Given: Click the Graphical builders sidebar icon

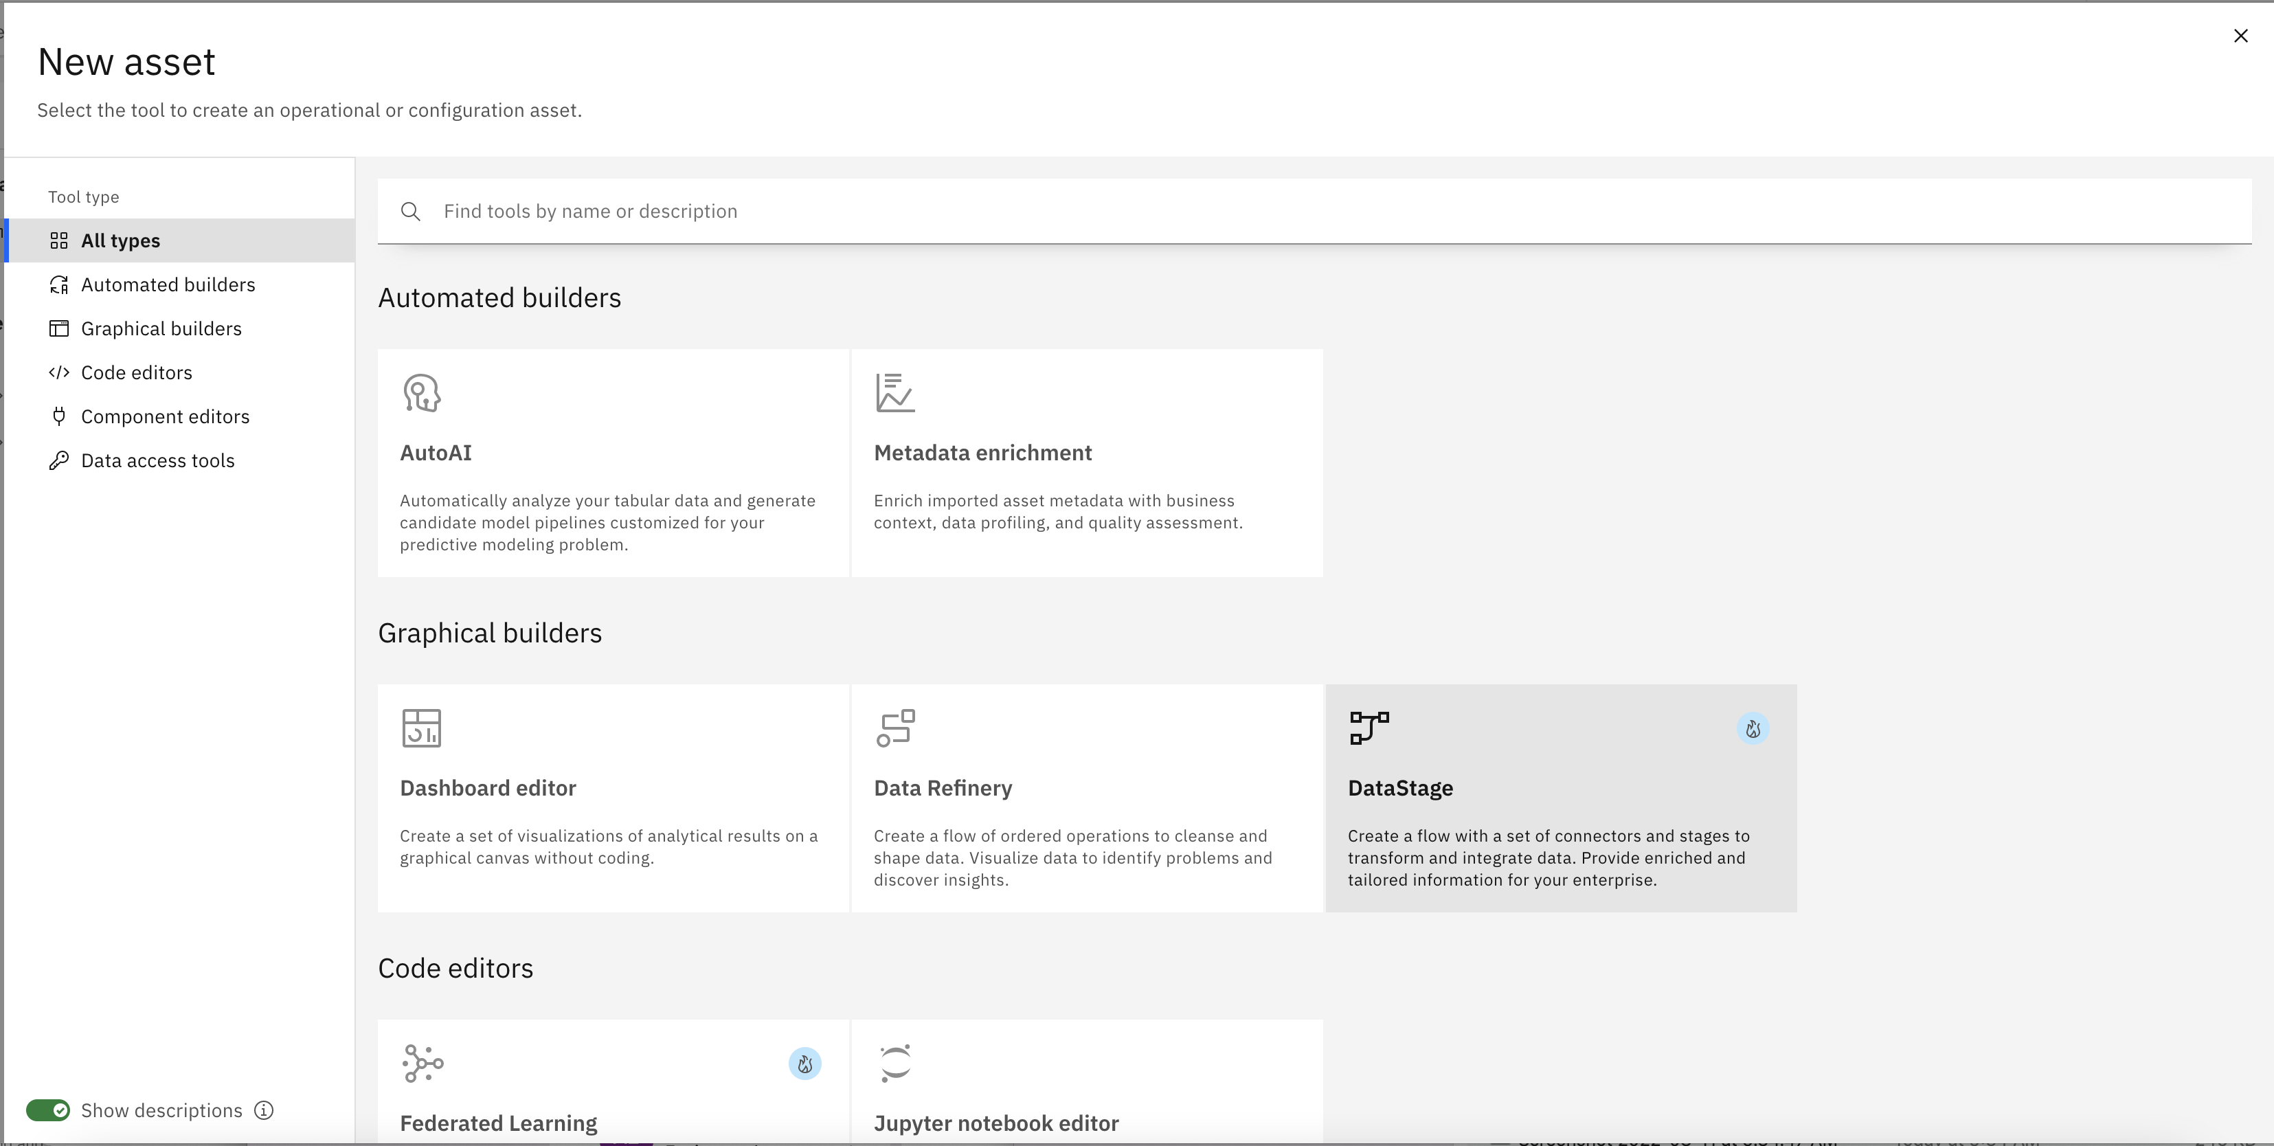Looking at the screenshot, I should (x=59, y=328).
